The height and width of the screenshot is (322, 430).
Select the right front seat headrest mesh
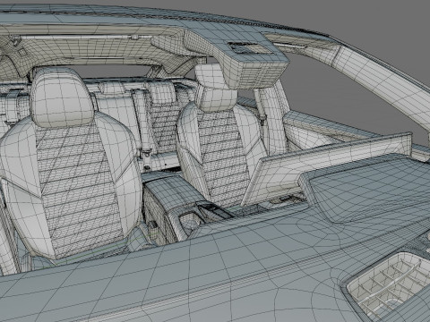[x=216, y=89]
